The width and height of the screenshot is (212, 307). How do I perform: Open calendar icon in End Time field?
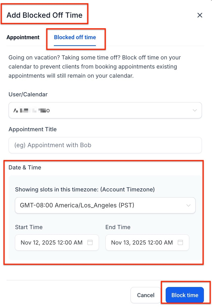[x=180, y=243]
